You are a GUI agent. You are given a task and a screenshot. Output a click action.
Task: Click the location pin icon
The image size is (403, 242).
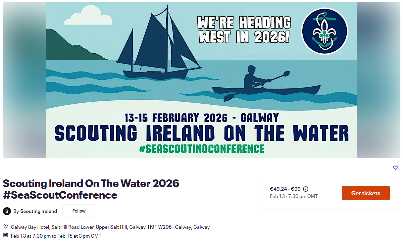pyautogui.click(x=6, y=226)
